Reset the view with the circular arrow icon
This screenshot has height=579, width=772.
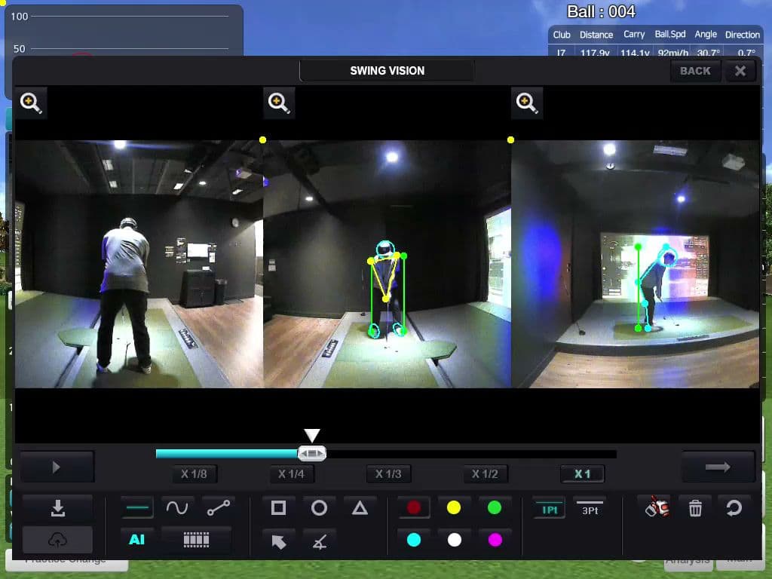[735, 507]
